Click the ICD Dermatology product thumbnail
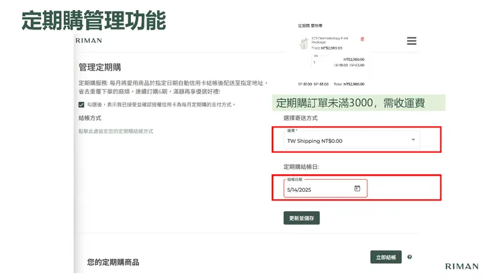This screenshot has width=497, height=279. pyautogui.click(x=304, y=44)
